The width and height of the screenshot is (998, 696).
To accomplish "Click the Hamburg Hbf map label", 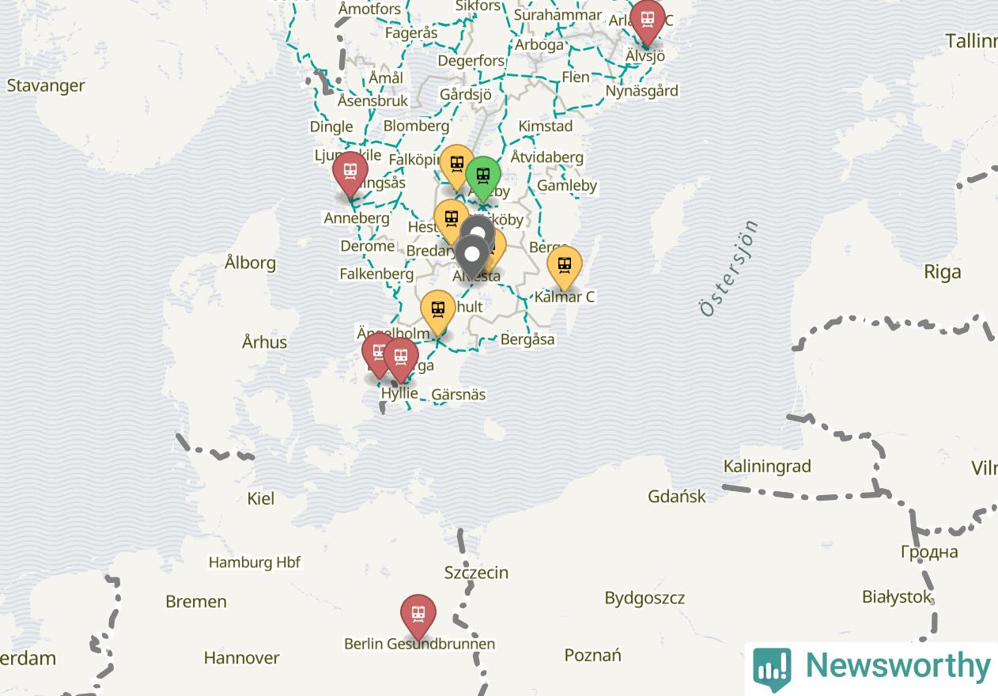I will (255, 562).
